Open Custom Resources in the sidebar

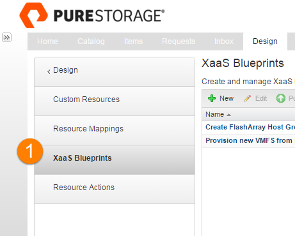(115, 101)
